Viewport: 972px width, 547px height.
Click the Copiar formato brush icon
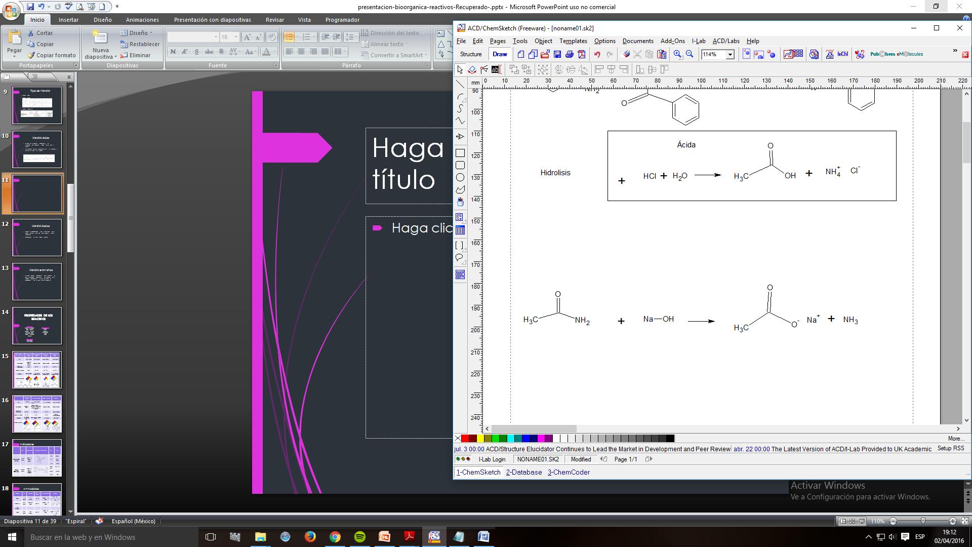click(x=31, y=55)
